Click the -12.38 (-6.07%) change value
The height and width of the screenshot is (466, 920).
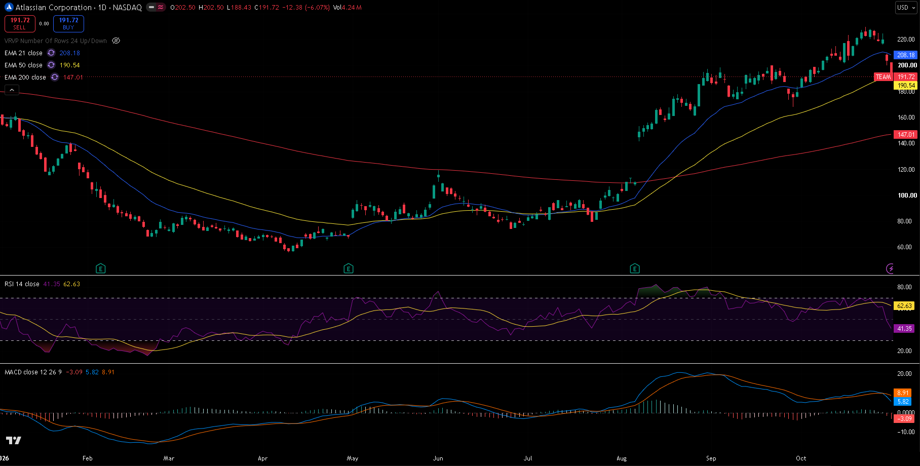pyautogui.click(x=306, y=8)
